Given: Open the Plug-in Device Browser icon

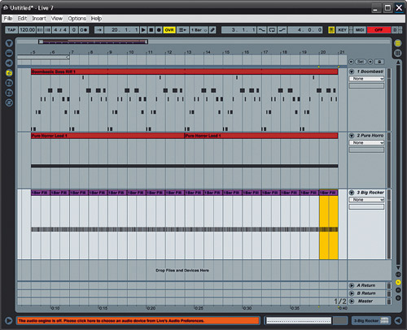Looking at the screenshot, I should tap(9, 63).
